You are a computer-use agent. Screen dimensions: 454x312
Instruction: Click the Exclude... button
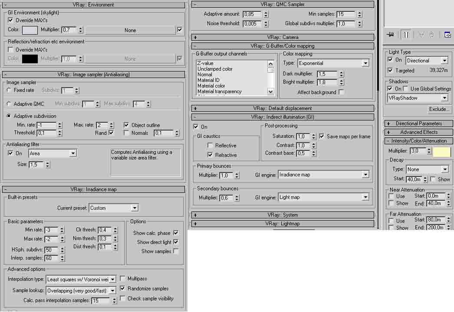[x=439, y=109]
